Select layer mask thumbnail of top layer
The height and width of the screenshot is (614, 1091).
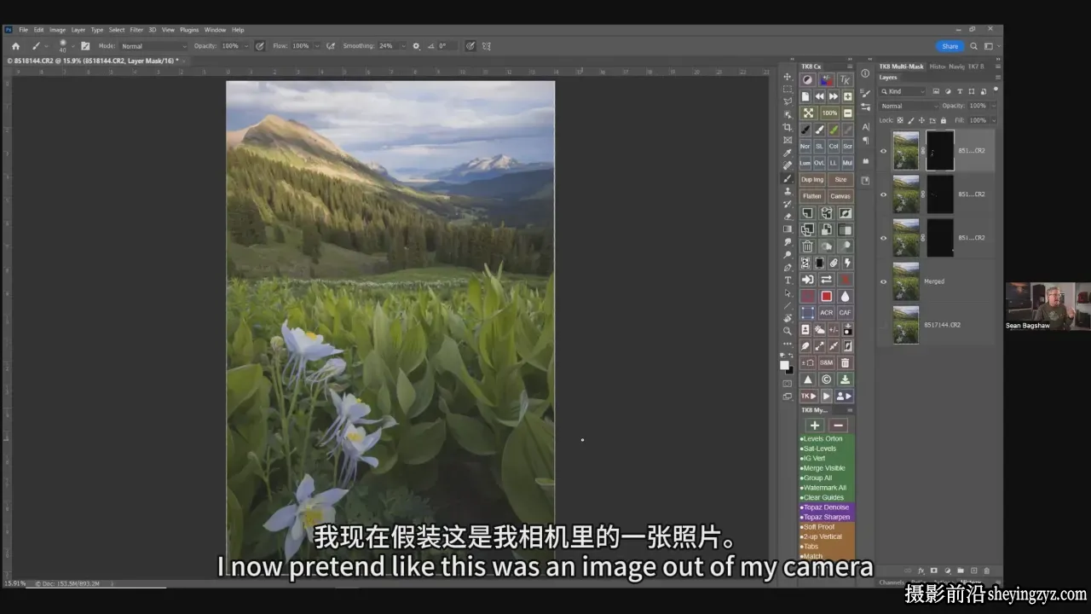tap(940, 150)
